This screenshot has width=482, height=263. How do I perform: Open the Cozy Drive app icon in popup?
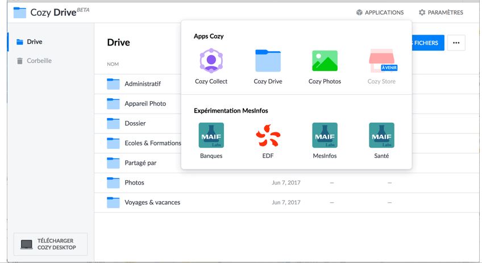(268, 61)
